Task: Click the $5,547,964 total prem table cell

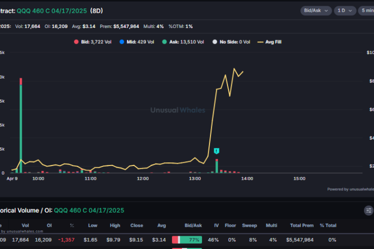Action: (300, 240)
